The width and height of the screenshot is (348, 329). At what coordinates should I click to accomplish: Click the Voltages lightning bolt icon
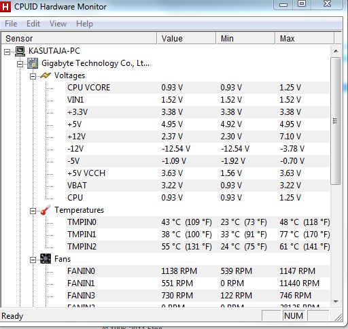46,75
